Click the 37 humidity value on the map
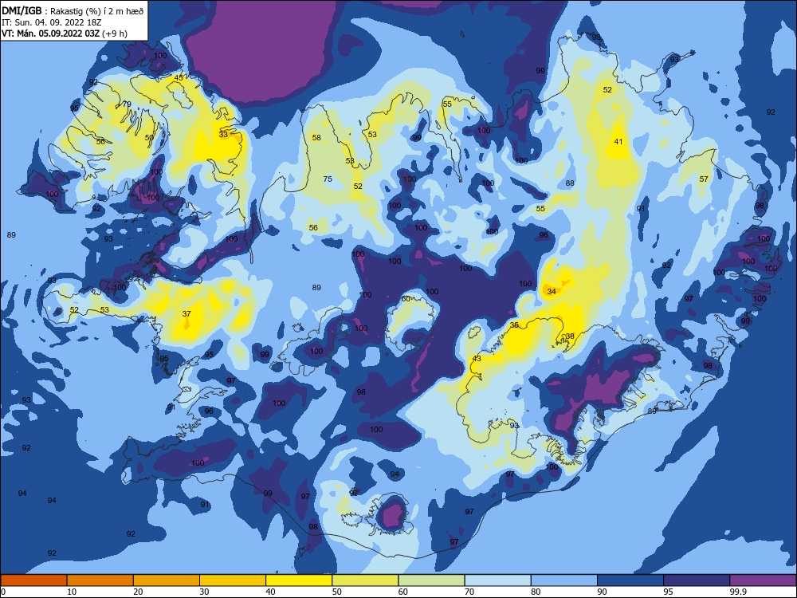This screenshot has width=797, height=598. 186,313
